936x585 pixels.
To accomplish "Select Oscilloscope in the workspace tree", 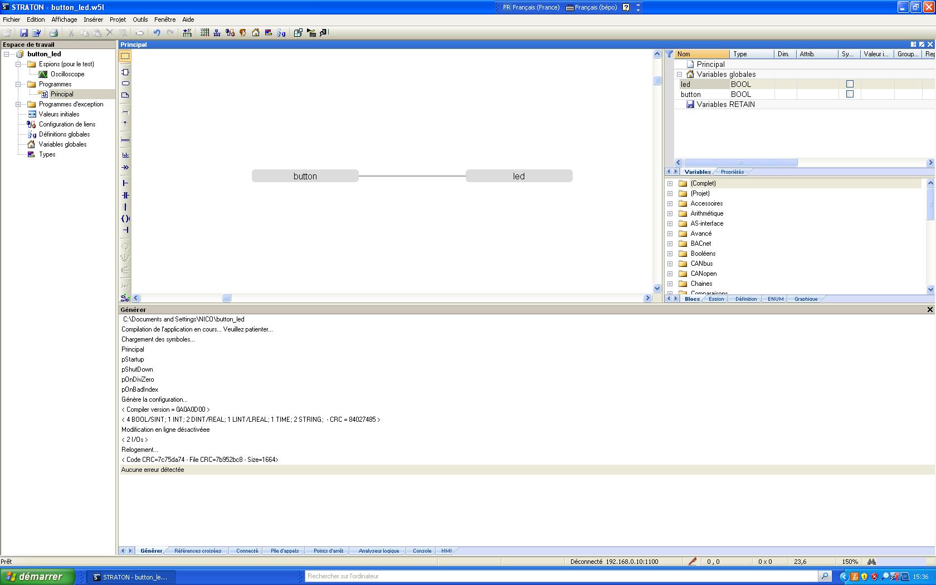I will (x=67, y=74).
